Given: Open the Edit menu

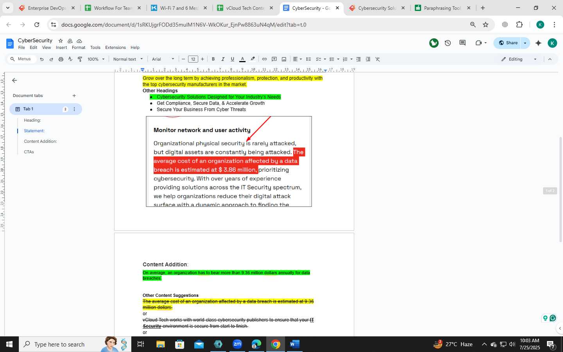Looking at the screenshot, I should 34,47.
